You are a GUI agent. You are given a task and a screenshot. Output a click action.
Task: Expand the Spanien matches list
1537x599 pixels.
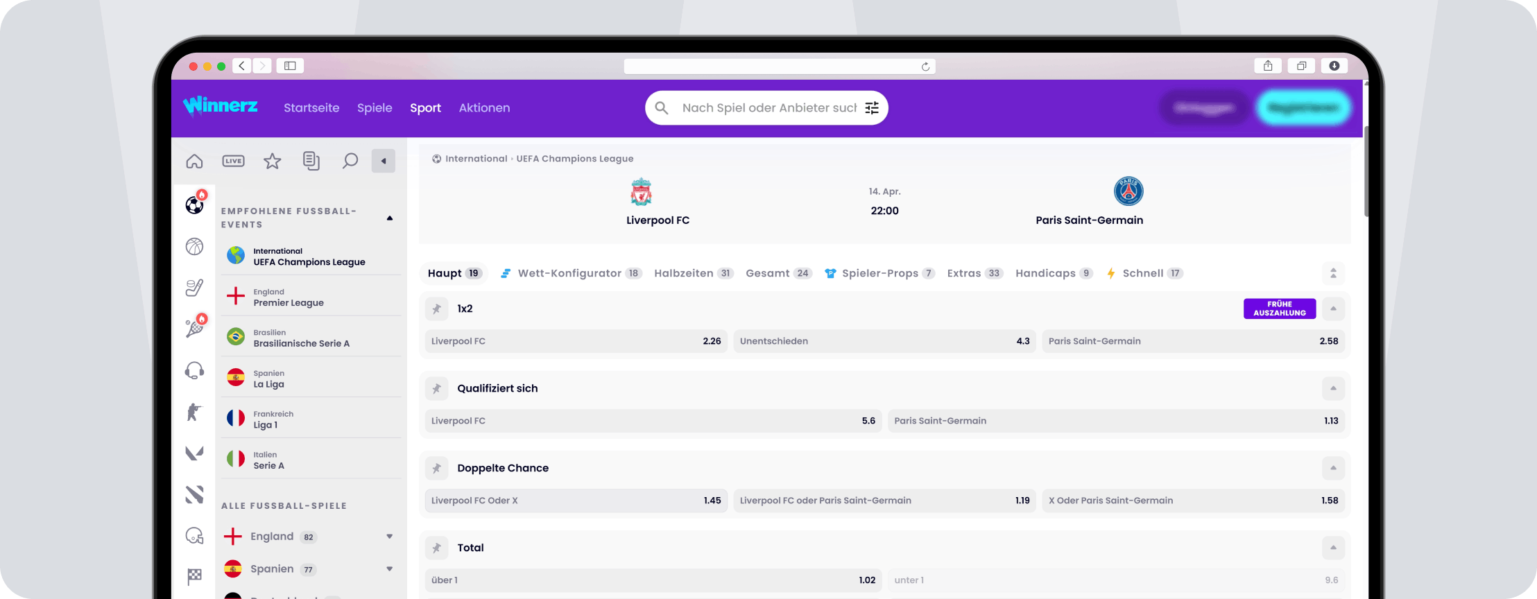click(x=390, y=568)
